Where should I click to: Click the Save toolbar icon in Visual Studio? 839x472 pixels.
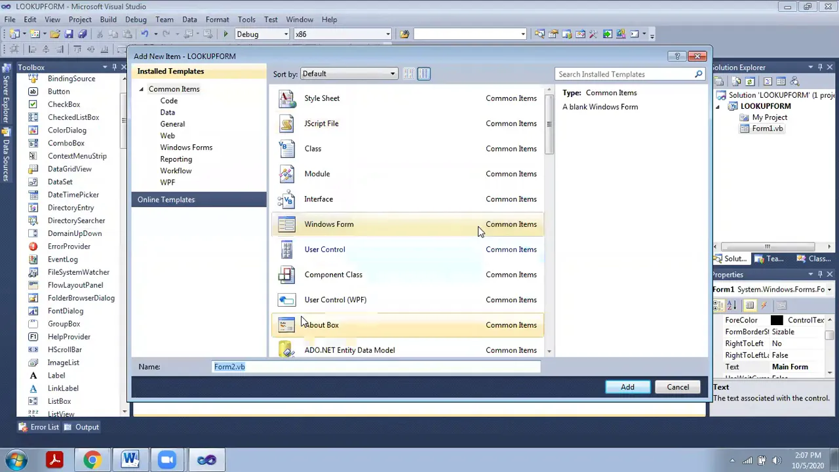69,34
